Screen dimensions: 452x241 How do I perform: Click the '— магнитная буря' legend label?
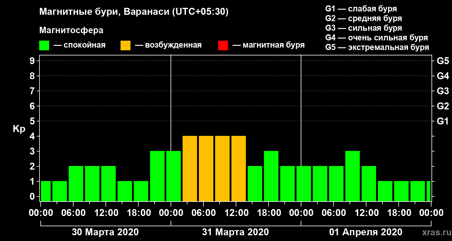click(x=268, y=45)
